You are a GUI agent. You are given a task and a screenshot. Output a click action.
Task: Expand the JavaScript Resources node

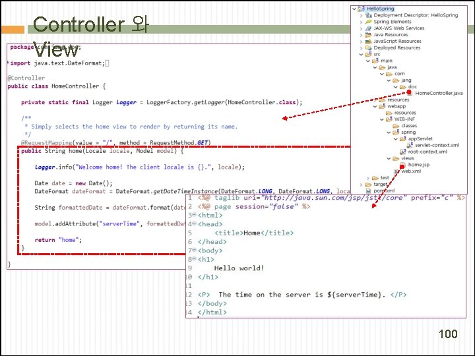[x=361, y=42]
